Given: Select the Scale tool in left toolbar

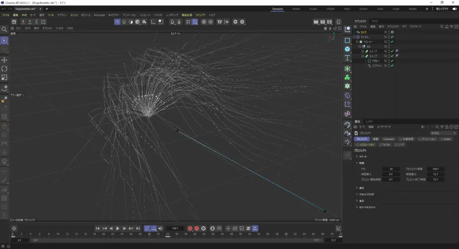Looking at the screenshot, I should click(4, 77).
